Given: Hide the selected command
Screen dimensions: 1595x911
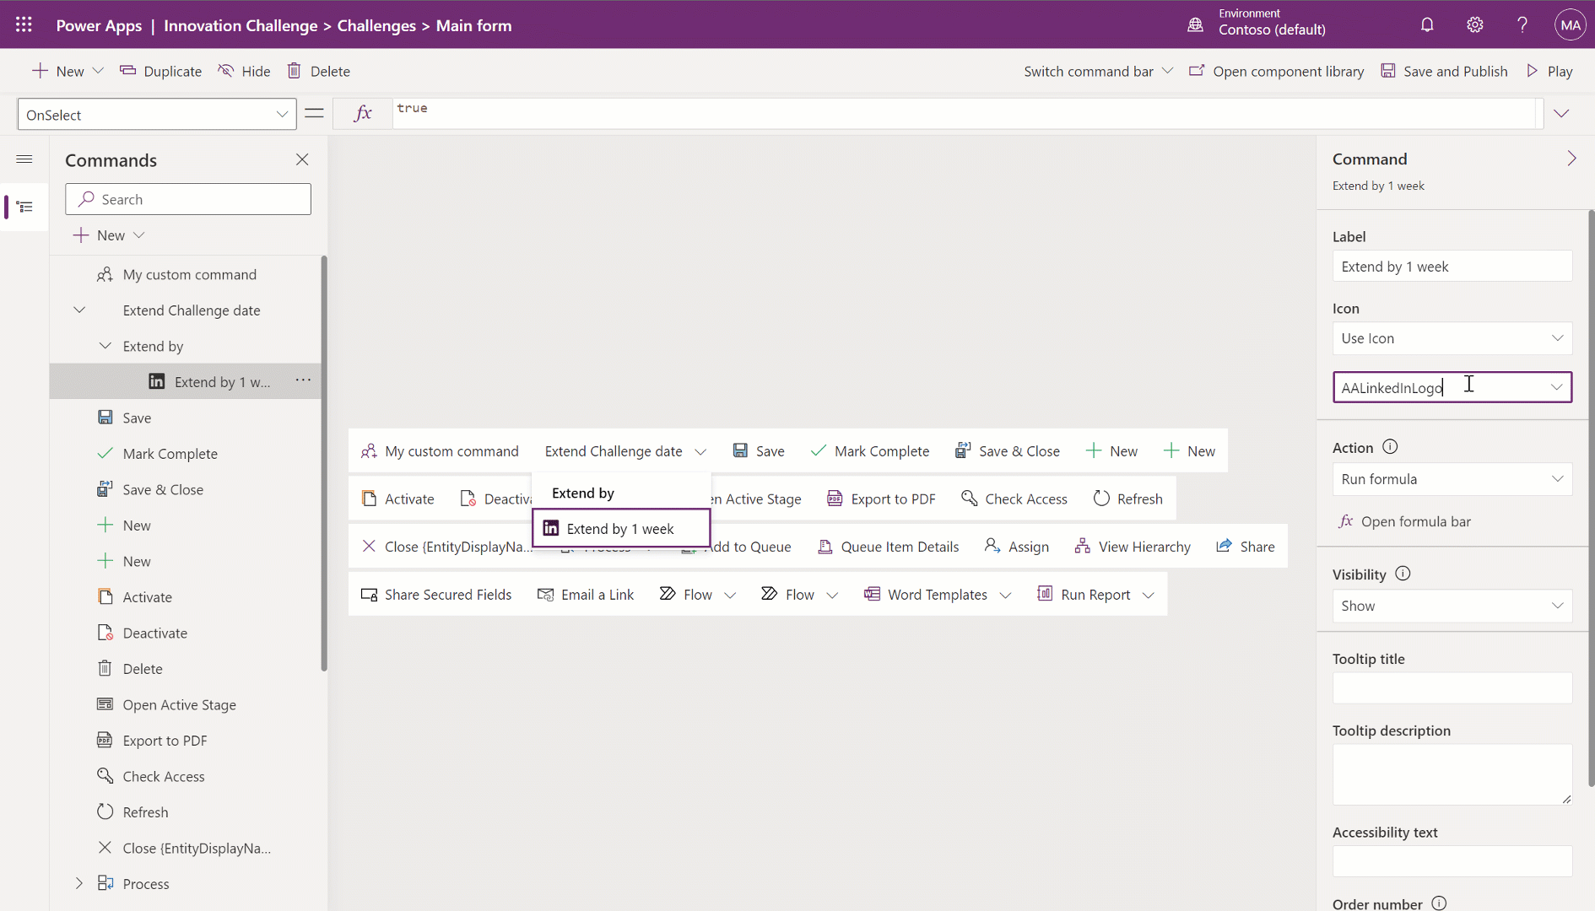Looking at the screenshot, I should coord(245,72).
